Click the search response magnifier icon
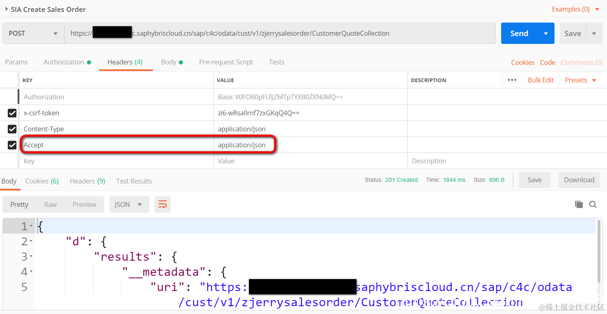 (593, 204)
